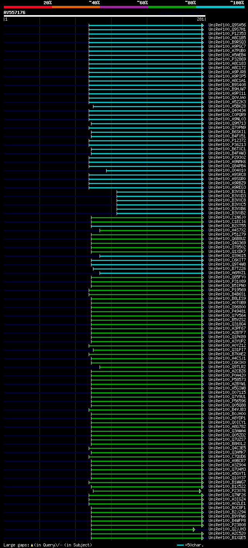Select the UniRef100_B1X522 label
This screenshot has width=248, height=548.
[x=227, y=487]
